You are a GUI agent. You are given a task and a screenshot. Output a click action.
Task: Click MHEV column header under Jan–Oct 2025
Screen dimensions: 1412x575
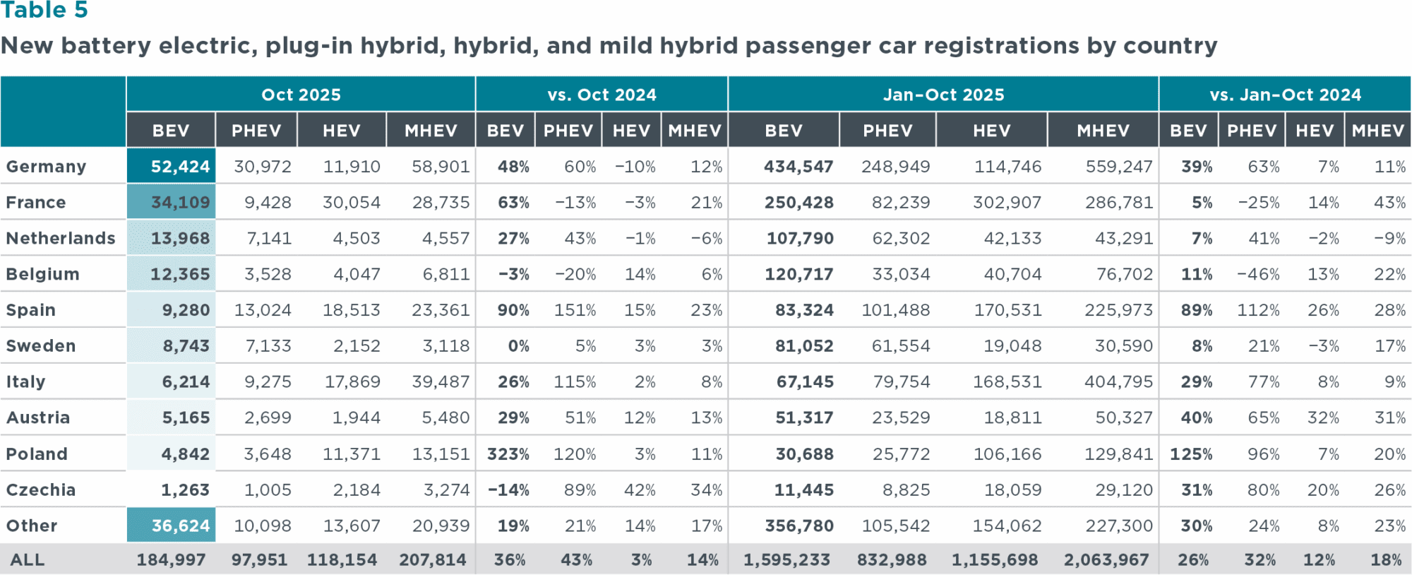click(1103, 131)
